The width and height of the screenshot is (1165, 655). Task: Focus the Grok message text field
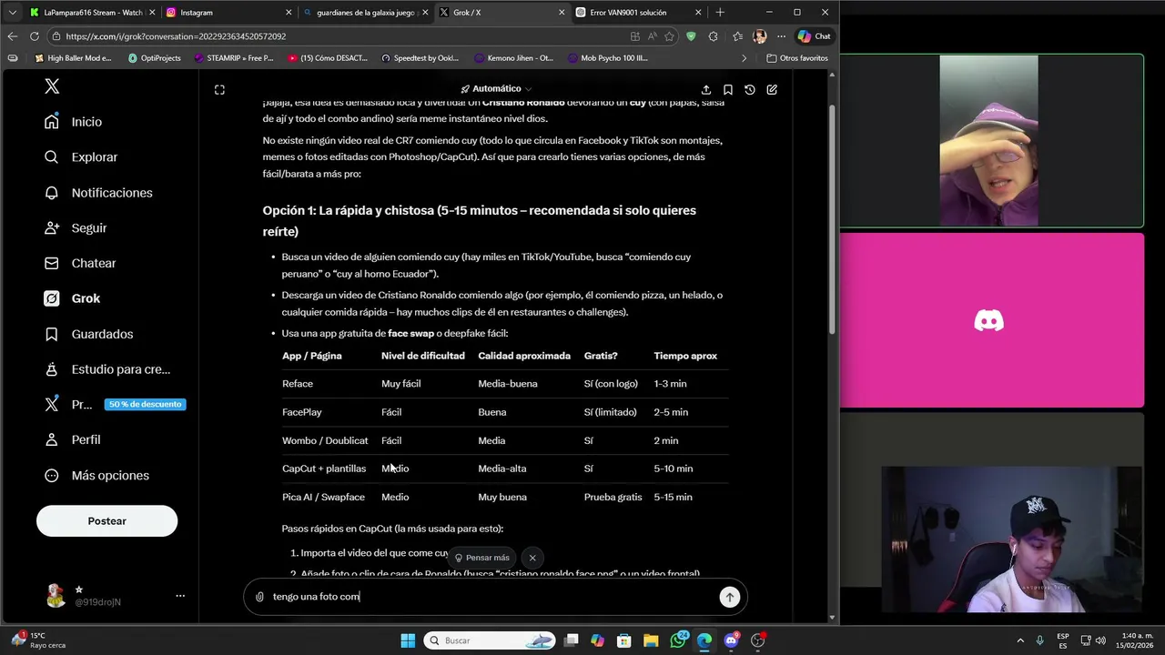[x=491, y=597]
